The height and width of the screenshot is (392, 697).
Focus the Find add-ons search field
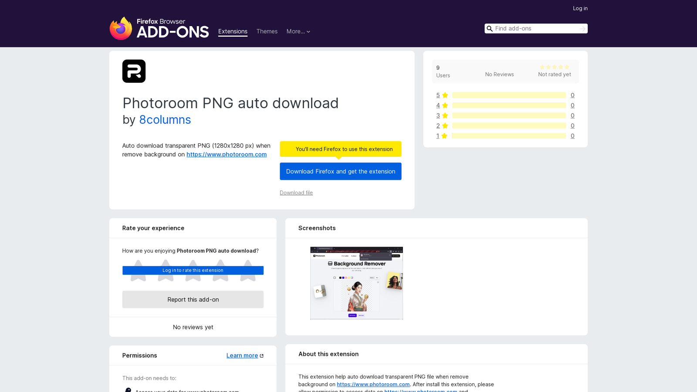point(536,29)
